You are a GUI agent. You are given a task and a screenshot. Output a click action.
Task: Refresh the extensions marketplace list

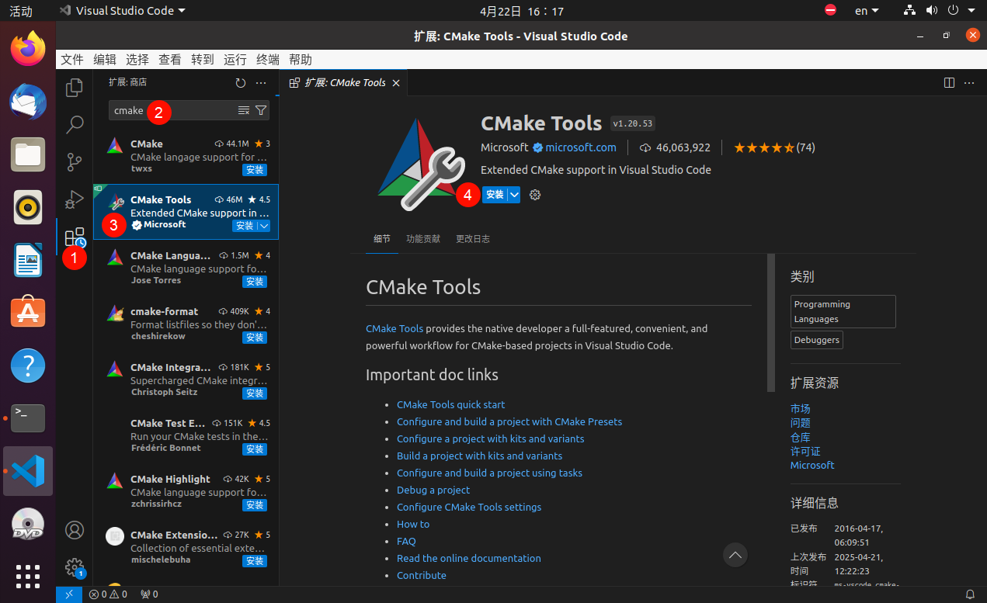tap(241, 82)
